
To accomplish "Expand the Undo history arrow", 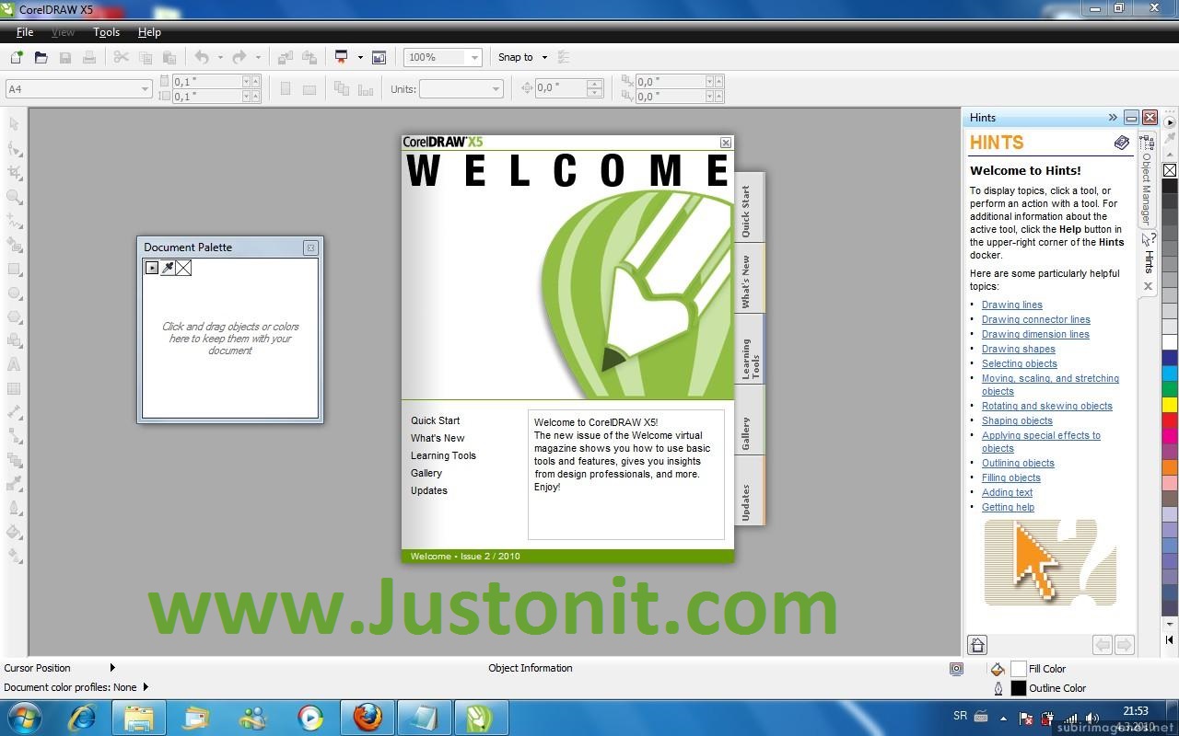I will pyautogui.click(x=220, y=57).
